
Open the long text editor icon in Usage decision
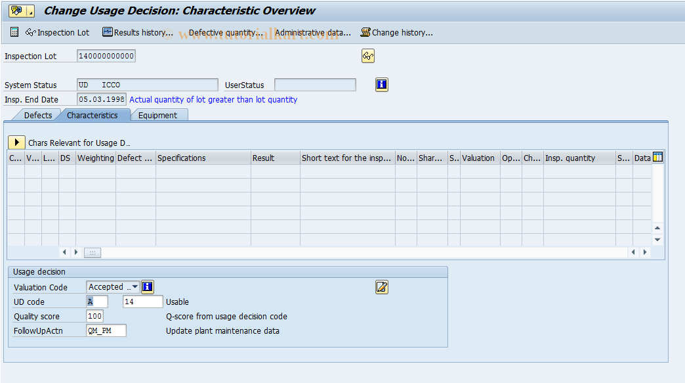click(381, 287)
